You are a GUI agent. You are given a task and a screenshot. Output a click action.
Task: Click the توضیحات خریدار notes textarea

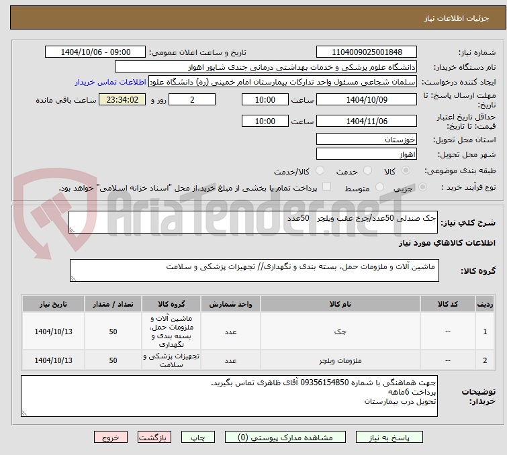(229, 396)
